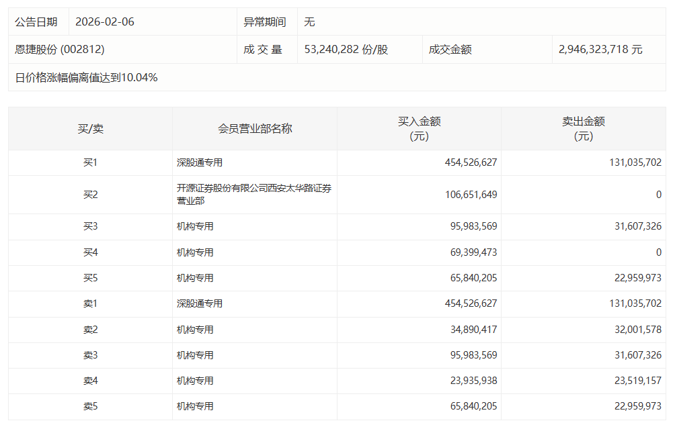Viewport: 673px width, 429px height.
Task: Click the 买/卖 column header
Action: [x=90, y=129]
